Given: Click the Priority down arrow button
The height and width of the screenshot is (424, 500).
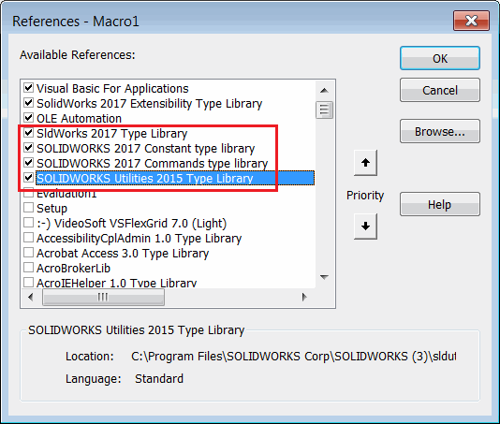Looking at the screenshot, I should 365,227.
